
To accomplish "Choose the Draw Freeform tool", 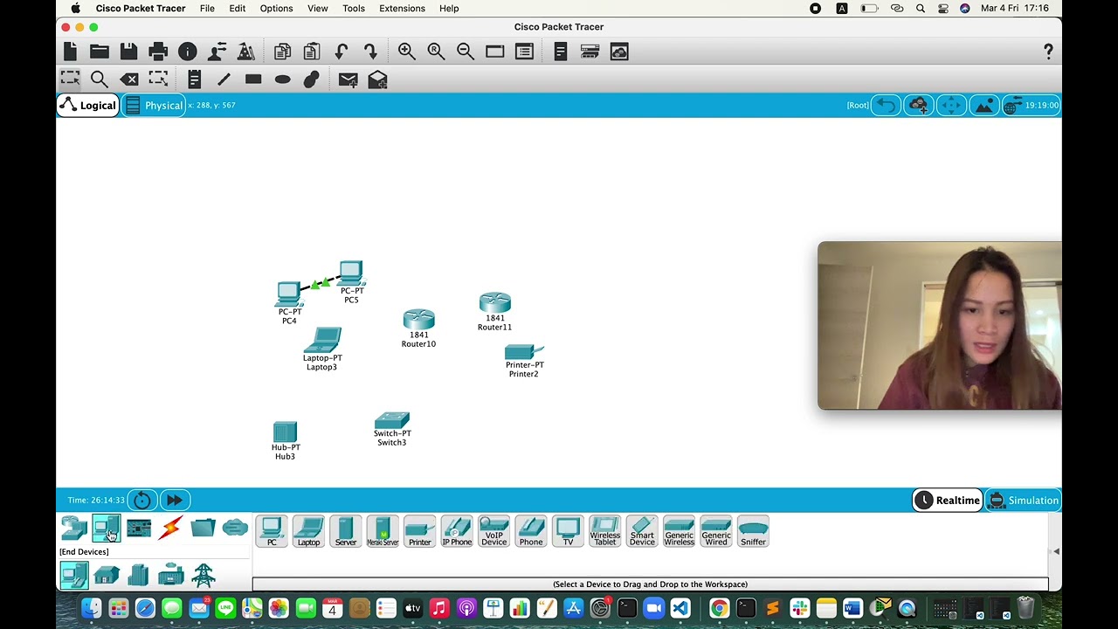I will click(312, 79).
